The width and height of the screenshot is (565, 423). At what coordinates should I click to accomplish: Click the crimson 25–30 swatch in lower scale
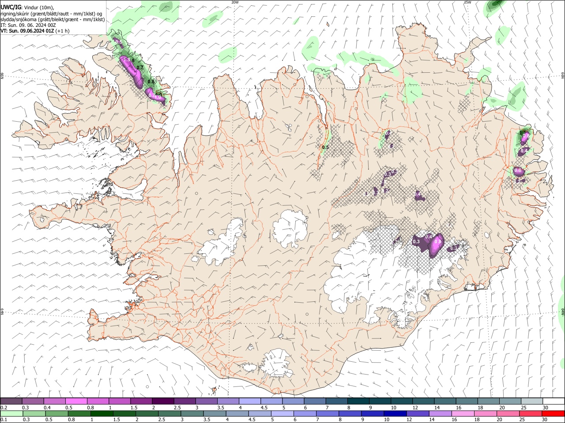(x=530, y=414)
